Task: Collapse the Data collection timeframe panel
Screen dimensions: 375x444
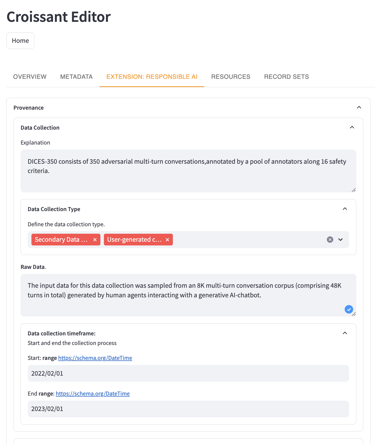Action: [345, 333]
